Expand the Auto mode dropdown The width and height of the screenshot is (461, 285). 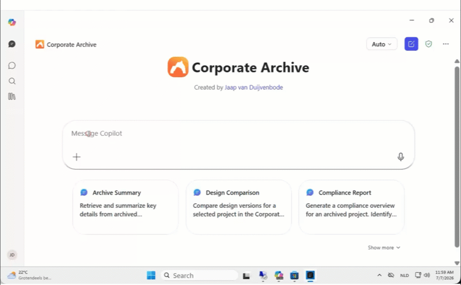[x=381, y=44]
